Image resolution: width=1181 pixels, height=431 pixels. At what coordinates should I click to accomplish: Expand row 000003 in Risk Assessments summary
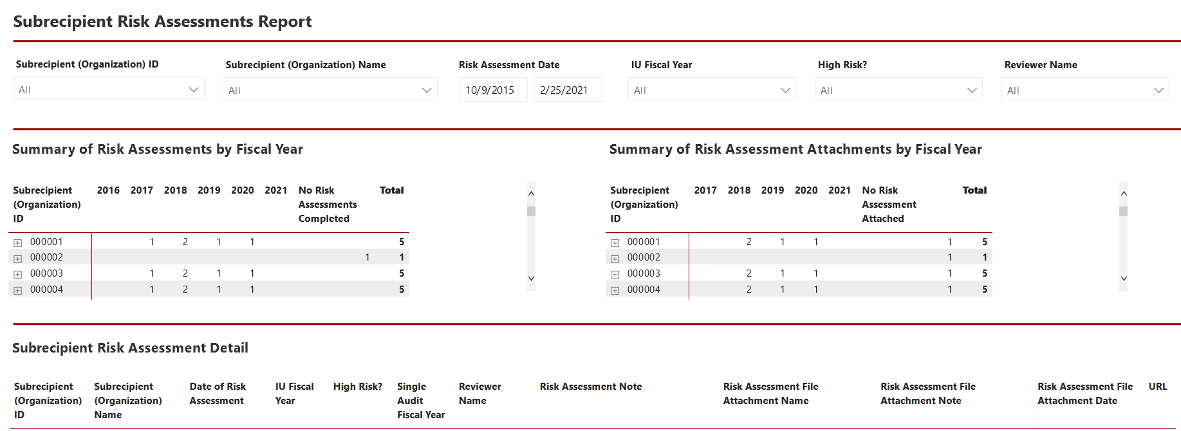(18, 274)
